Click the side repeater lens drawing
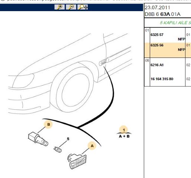Image resolution: width=191 pixels, height=178 pixels. click(77, 161)
